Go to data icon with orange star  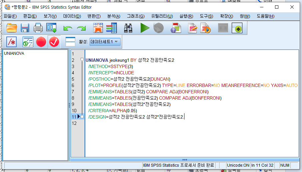point(98,28)
